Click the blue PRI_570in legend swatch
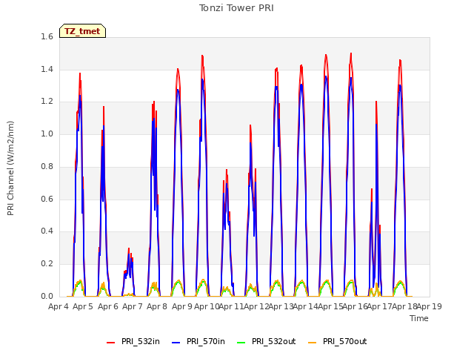 point(176,343)
